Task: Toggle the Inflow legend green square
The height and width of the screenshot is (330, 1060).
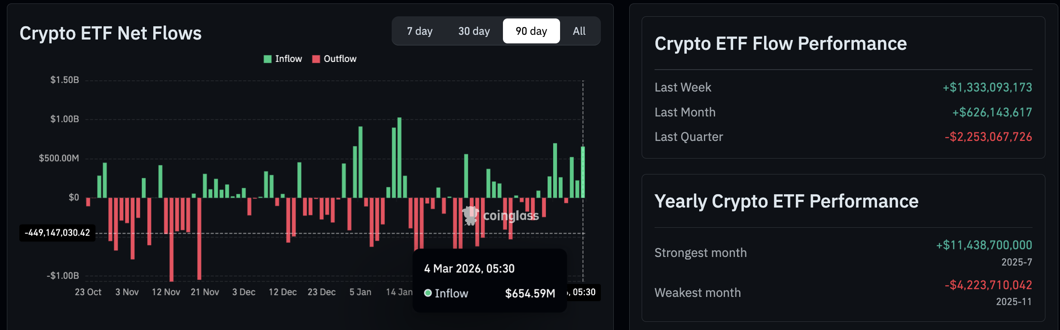Action: pos(268,59)
